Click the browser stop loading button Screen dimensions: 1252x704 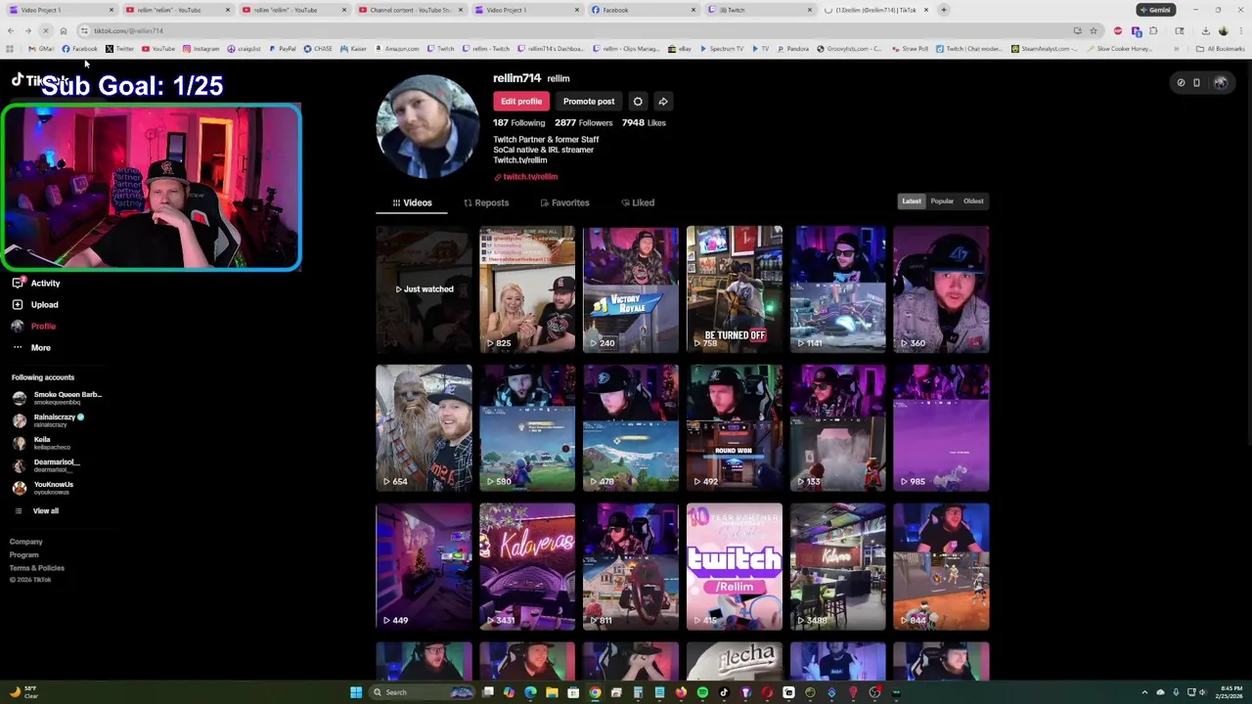pos(45,30)
